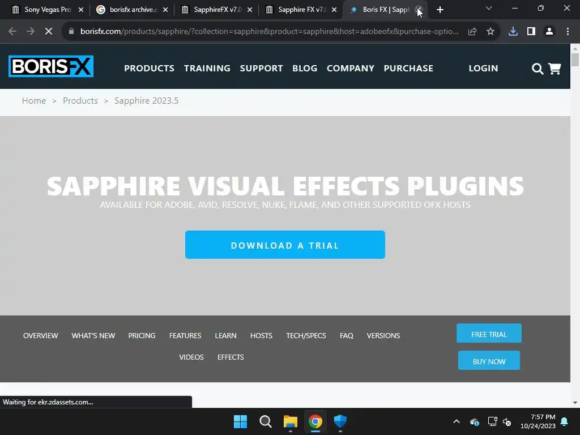Viewport: 580px width, 435px height.
Task: Jump to TECH/SPECS section
Action: click(306, 336)
